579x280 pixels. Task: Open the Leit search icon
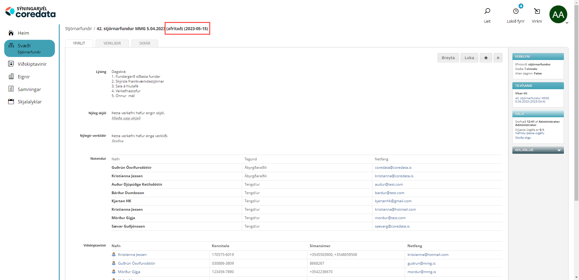click(x=487, y=11)
